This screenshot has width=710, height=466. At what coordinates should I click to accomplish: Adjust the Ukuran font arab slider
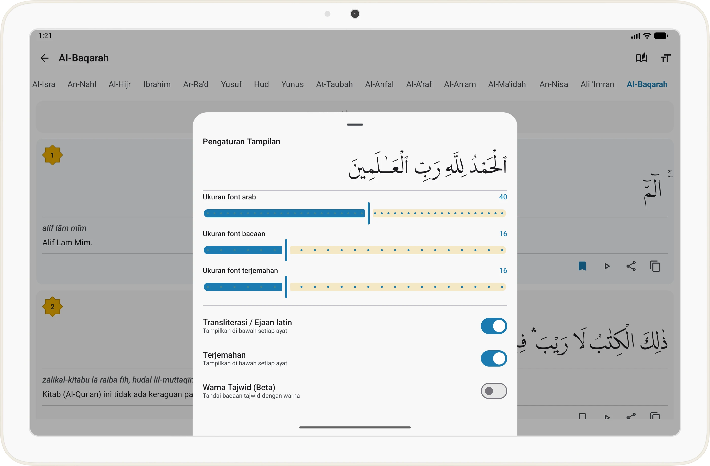pyautogui.click(x=355, y=214)
